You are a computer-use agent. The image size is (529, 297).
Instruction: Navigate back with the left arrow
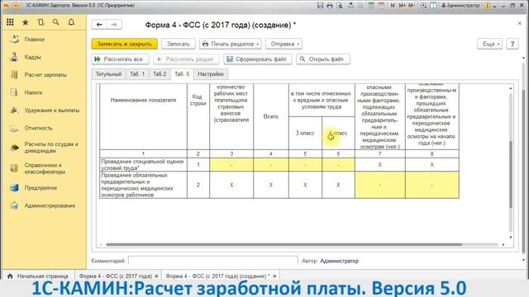(99, 25)
